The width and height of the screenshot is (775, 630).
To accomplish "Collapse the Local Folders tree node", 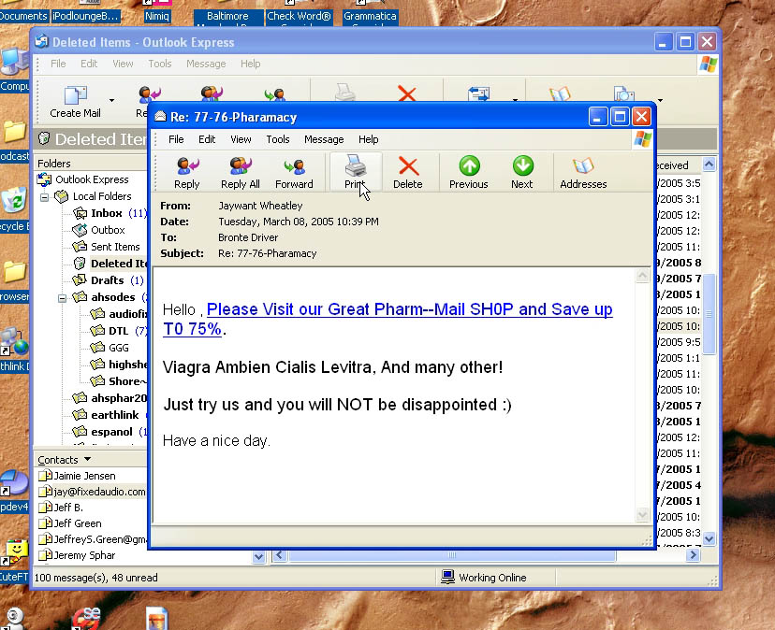I will 45,197.
